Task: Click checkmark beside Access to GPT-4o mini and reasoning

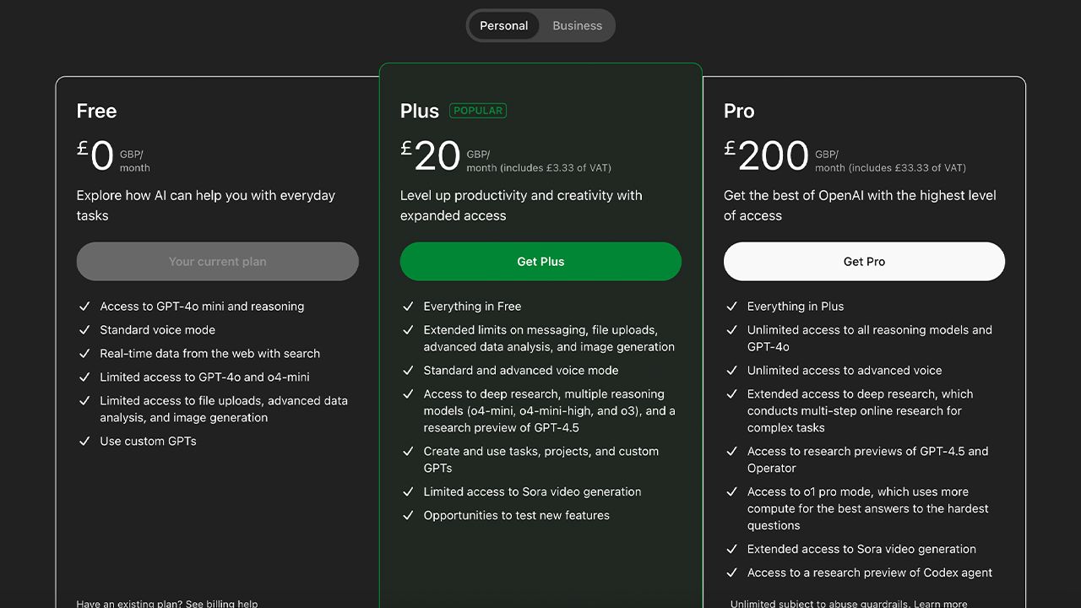Action: pos(84,307)
